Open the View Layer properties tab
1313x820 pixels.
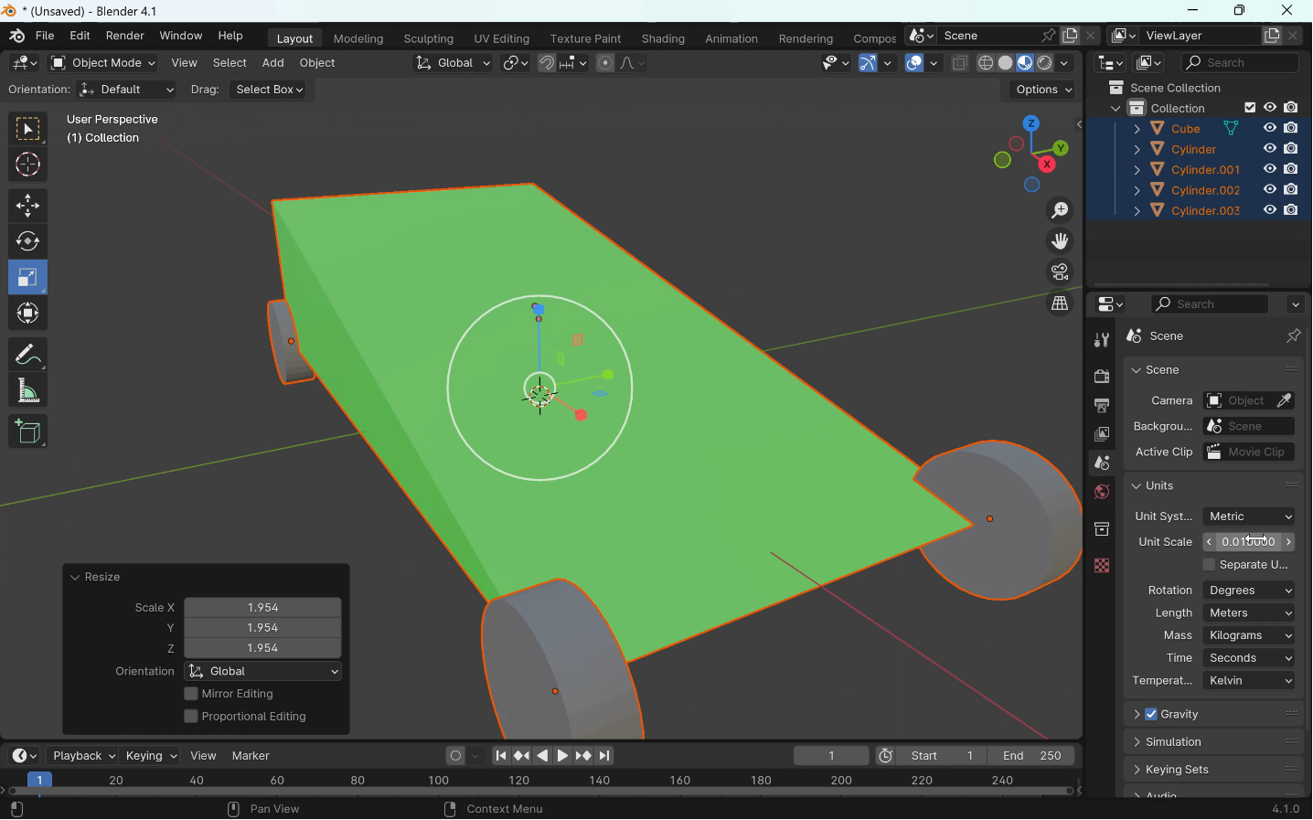coord(1102,435)
